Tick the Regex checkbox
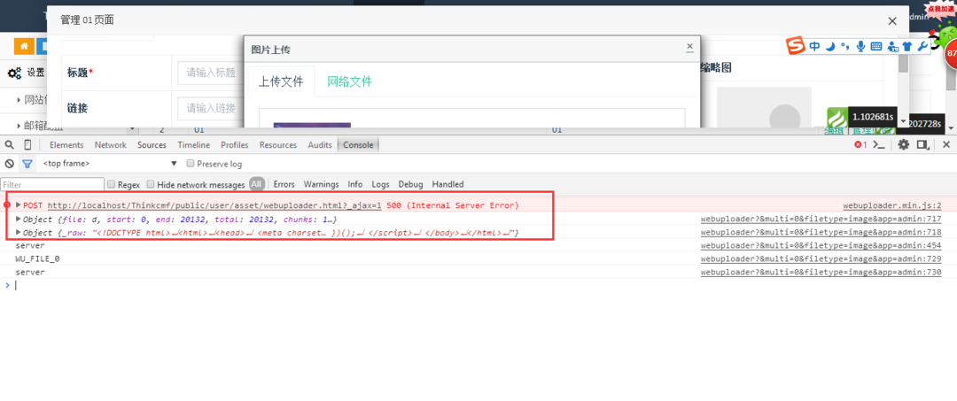The width and height of the screenshot is (957, 401). tap(111, 184)
